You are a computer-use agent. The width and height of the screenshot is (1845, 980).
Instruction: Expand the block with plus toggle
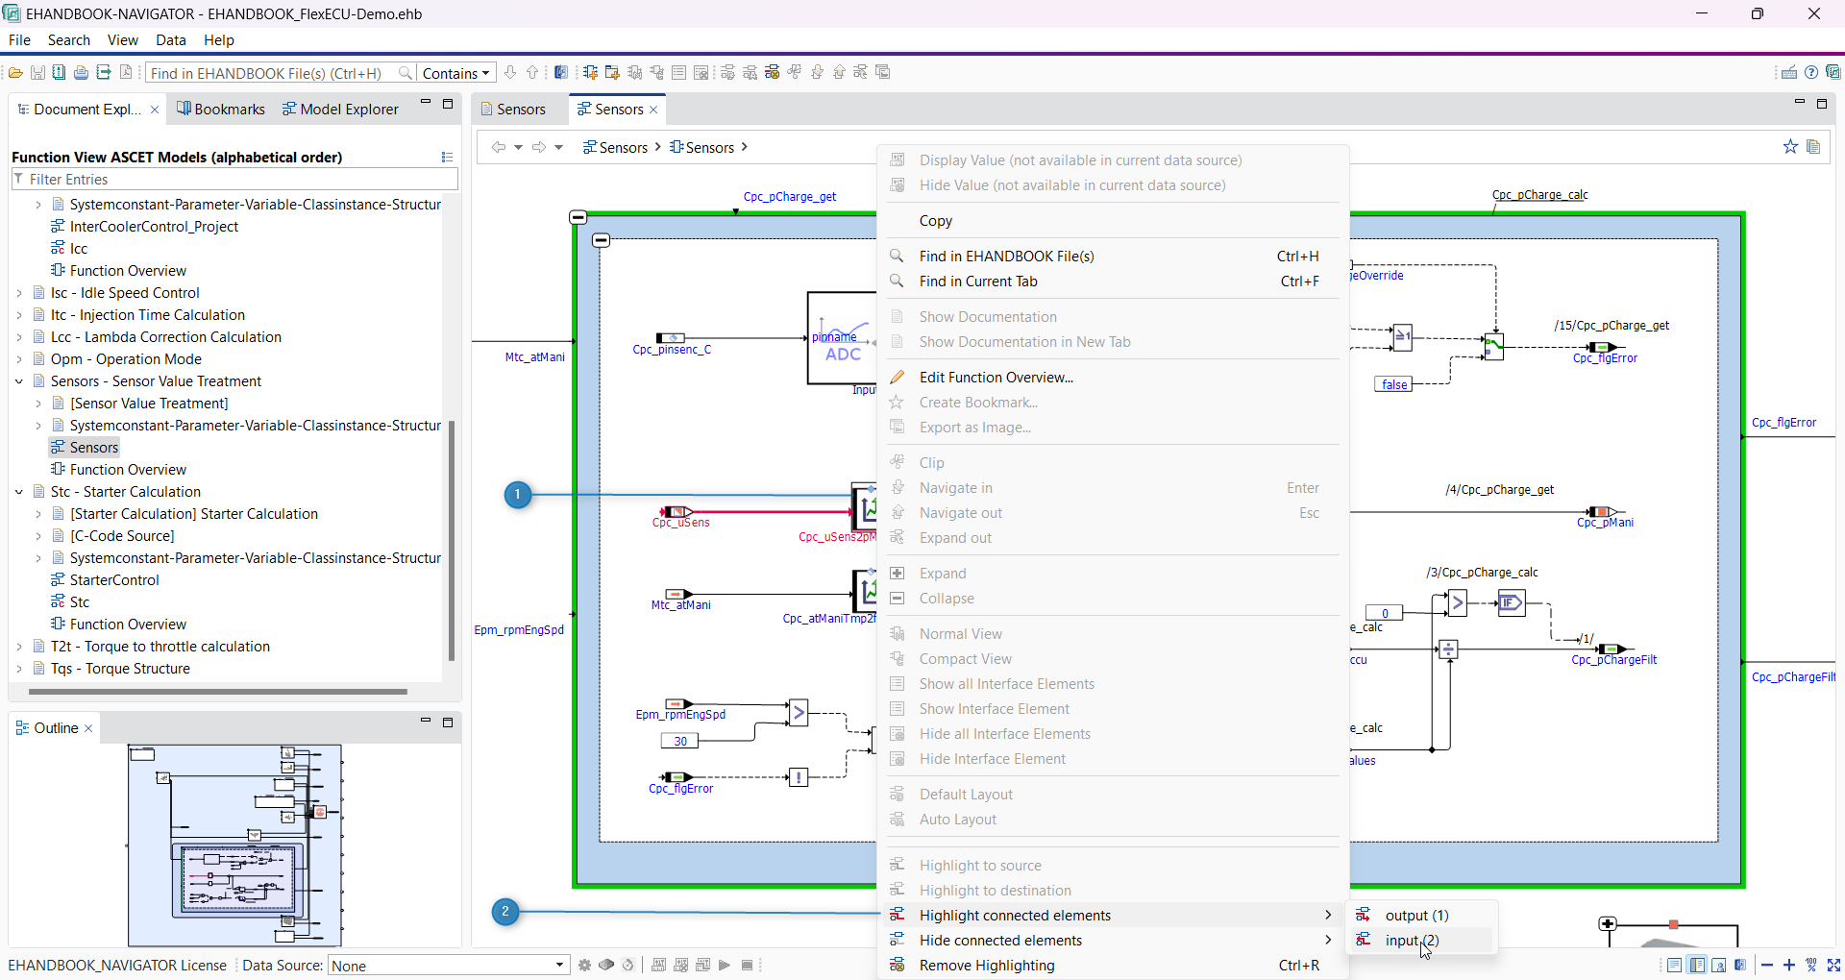pos(1607,924)
